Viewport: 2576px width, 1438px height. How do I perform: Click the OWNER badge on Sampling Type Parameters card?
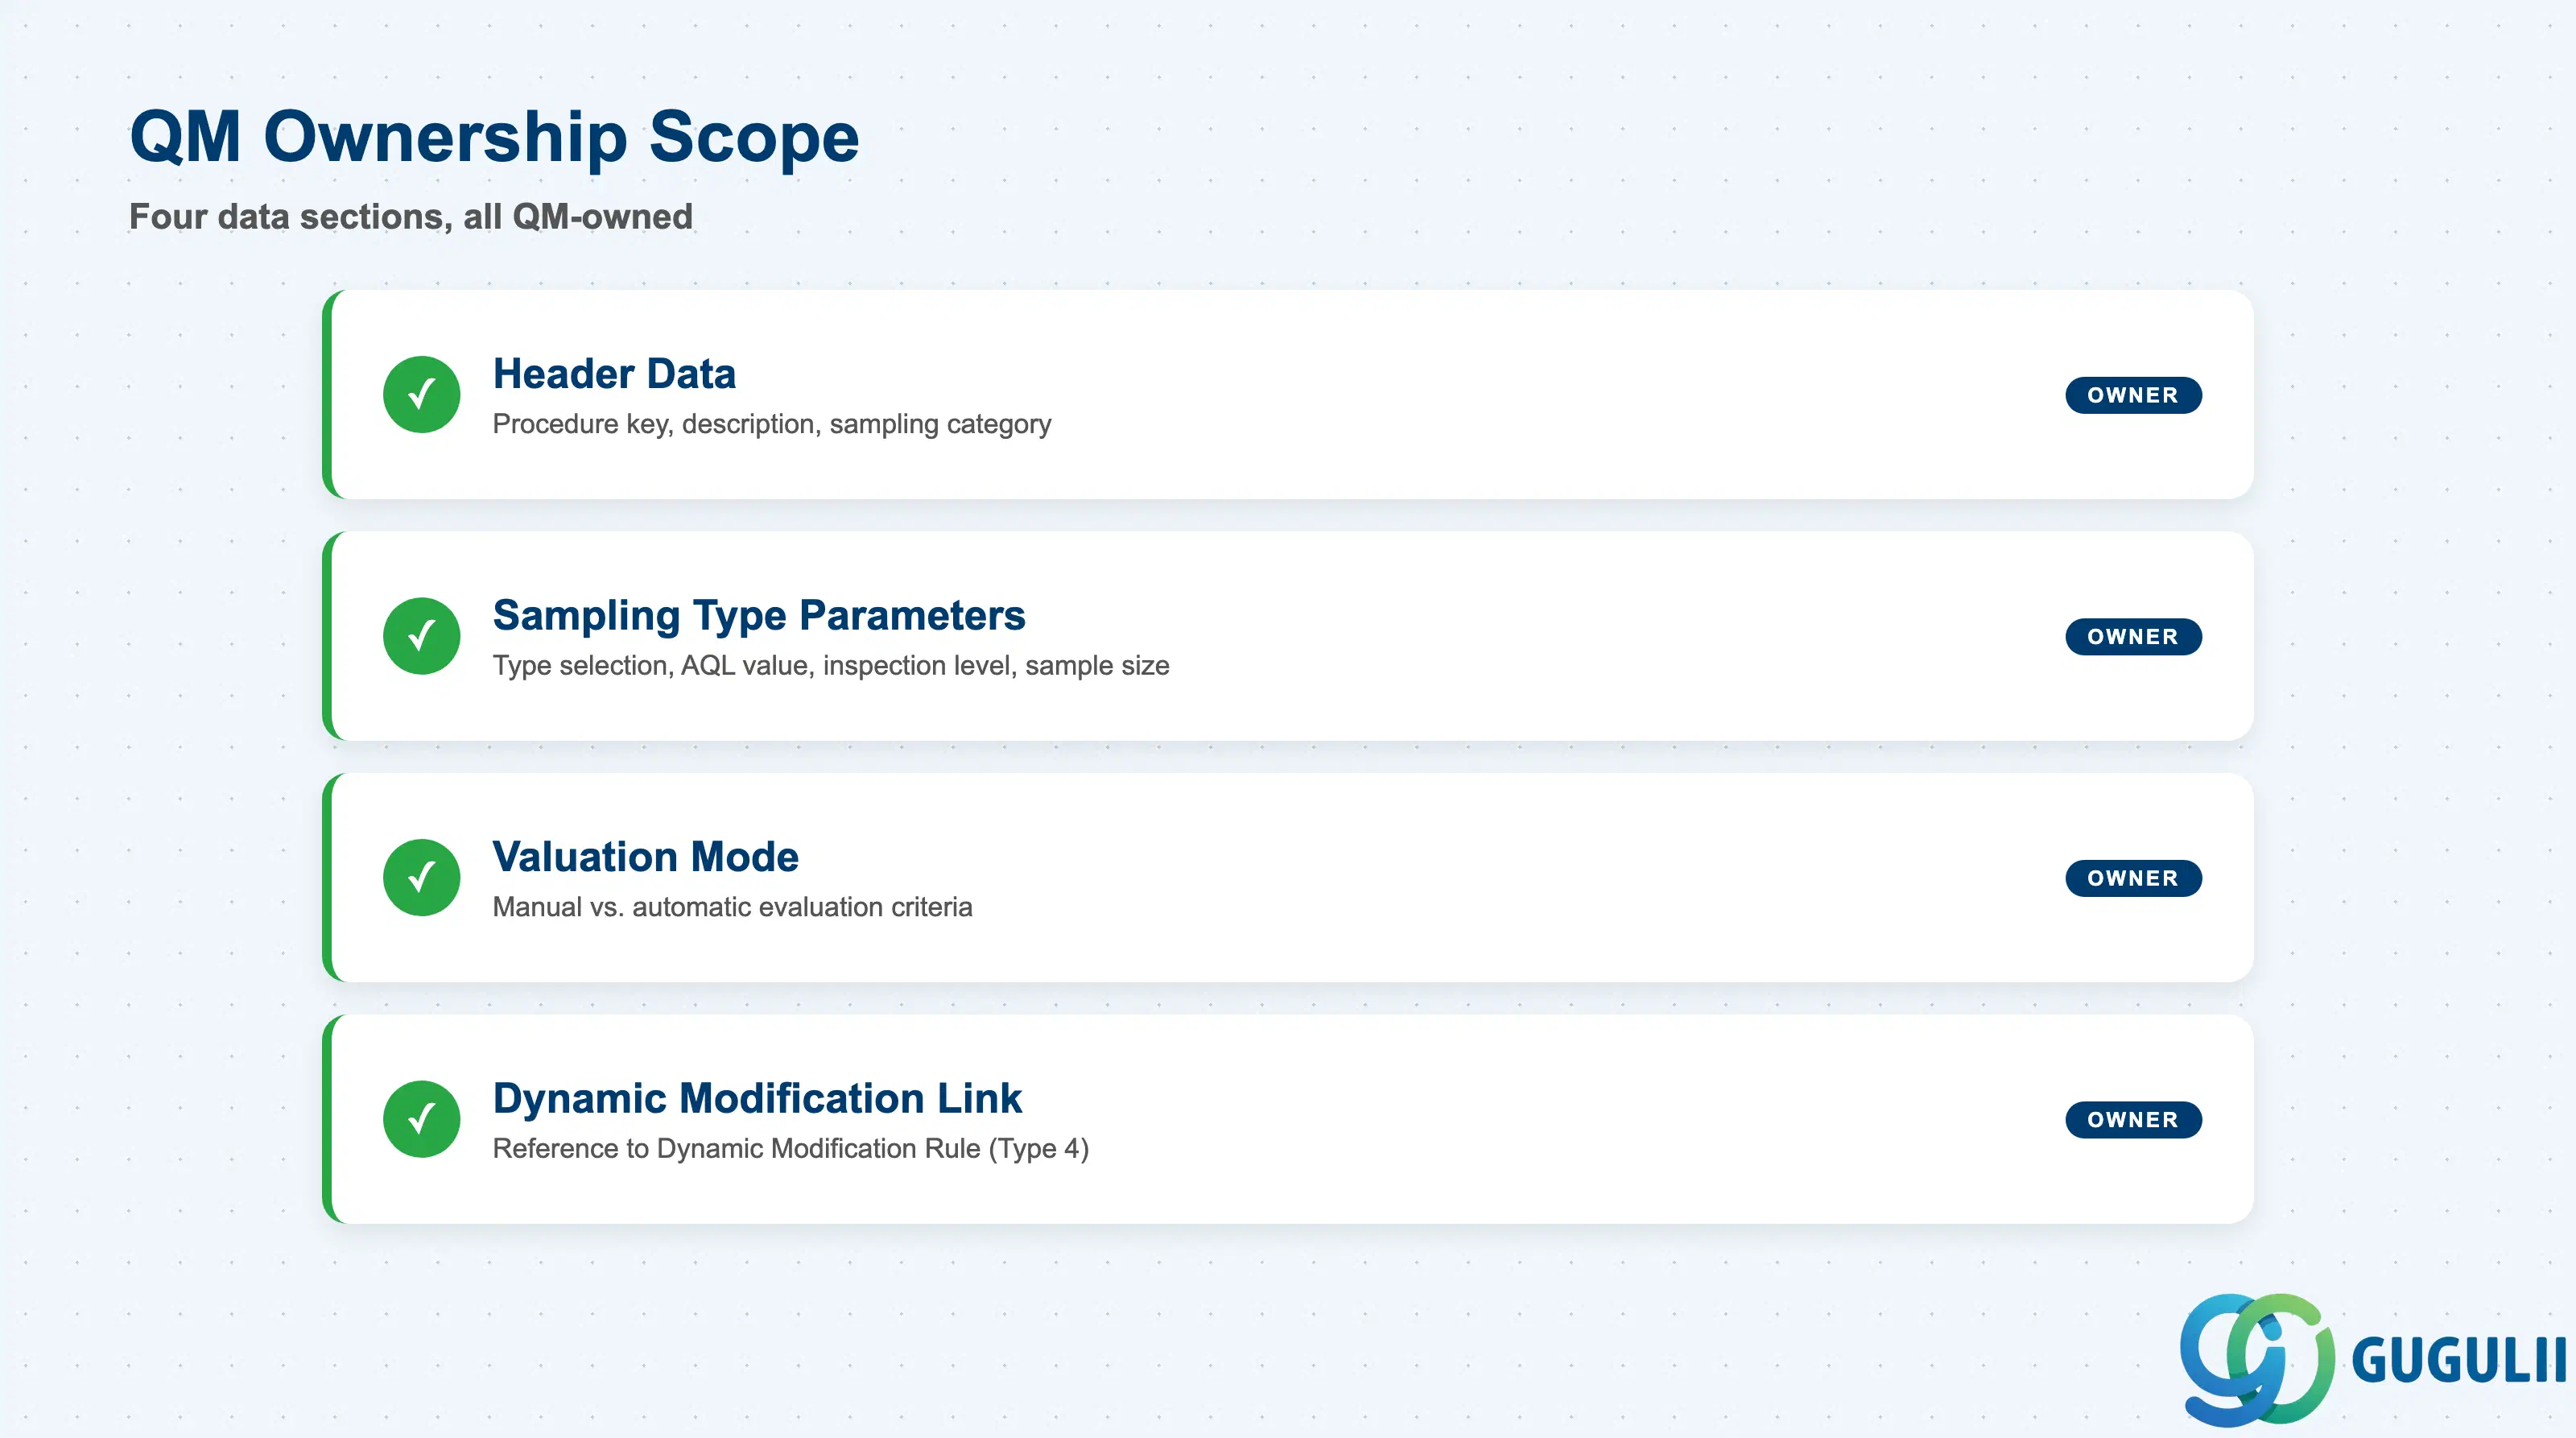pos(2133,637)
